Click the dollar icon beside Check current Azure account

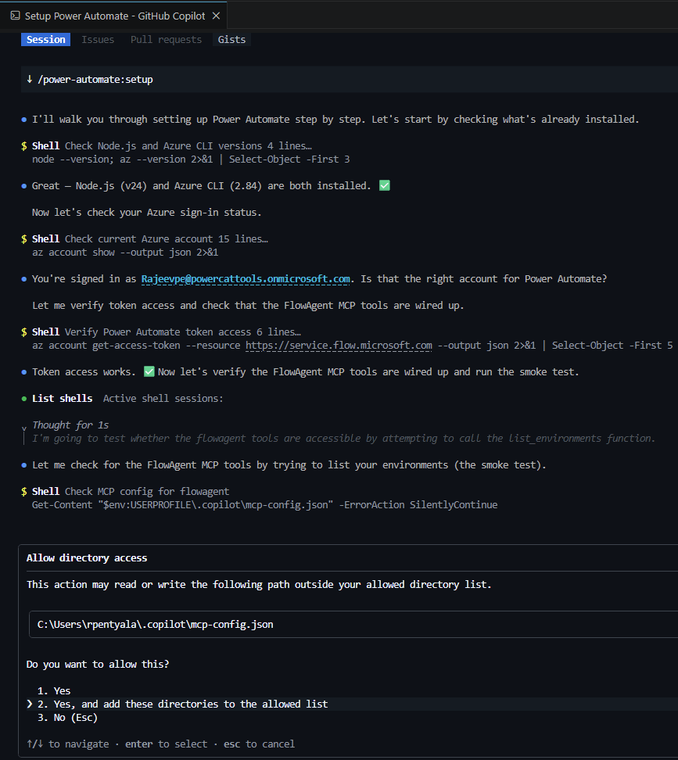[24, 239]
